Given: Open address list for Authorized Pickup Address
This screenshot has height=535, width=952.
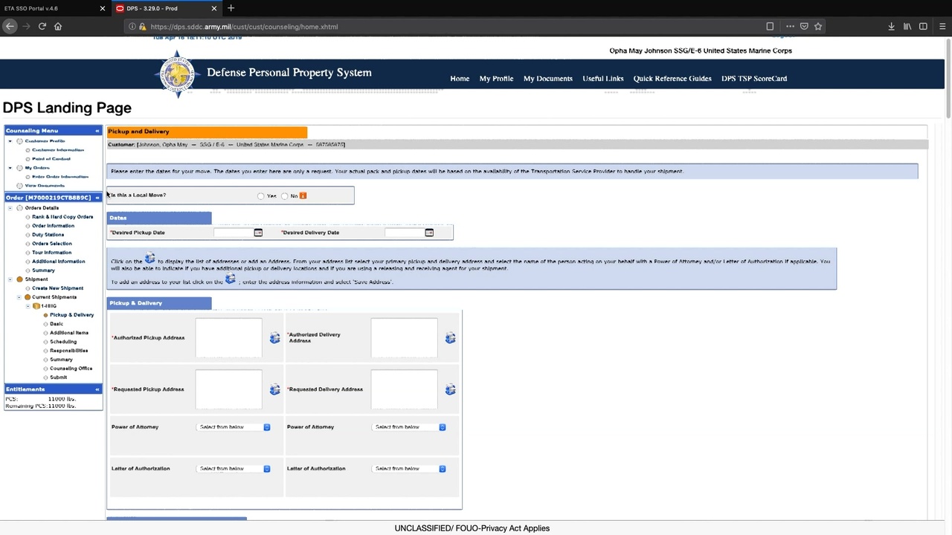Looking at the screenshot, I should (274, 338).
